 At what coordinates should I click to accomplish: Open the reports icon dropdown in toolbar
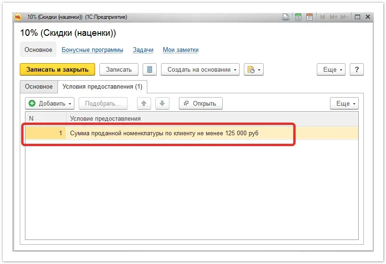(254, 69)
